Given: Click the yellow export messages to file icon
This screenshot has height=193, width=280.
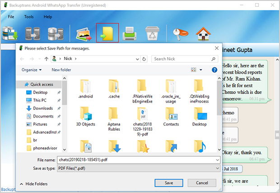Looking at the screenshot, I should point(107,33).
